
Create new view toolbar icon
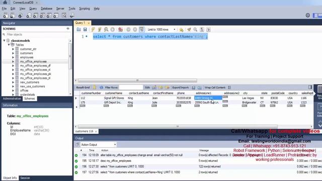pyautogui.click(x=42, y=16)
